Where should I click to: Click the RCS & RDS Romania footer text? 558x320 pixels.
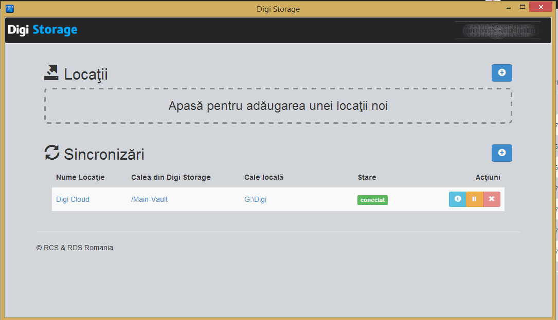[75, 248]
